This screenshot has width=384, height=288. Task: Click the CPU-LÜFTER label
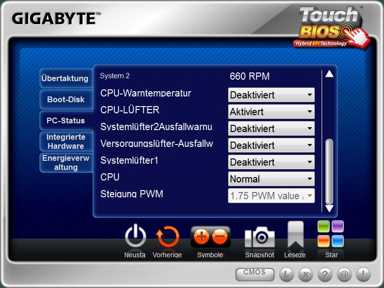click(130, 110)
